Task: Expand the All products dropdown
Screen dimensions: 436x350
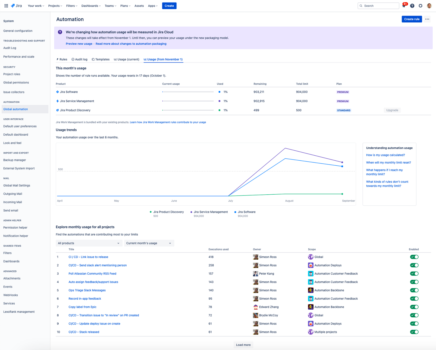Action: [88, 243]
